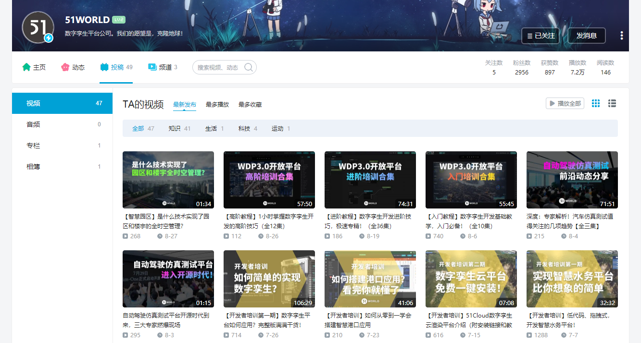
Task: Open the 如何搭建港口应用 thumbnail
Action: [x=370, y=279]
